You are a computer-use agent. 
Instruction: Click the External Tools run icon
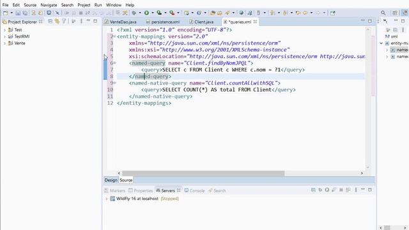click(x=172, y=13)
